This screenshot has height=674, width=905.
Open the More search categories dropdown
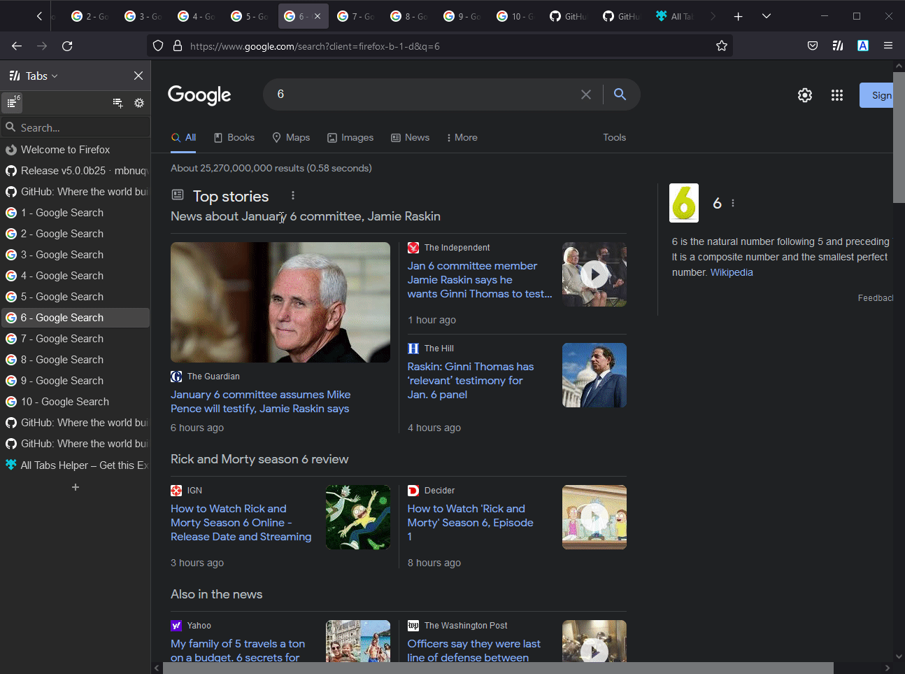click(462, 137)
